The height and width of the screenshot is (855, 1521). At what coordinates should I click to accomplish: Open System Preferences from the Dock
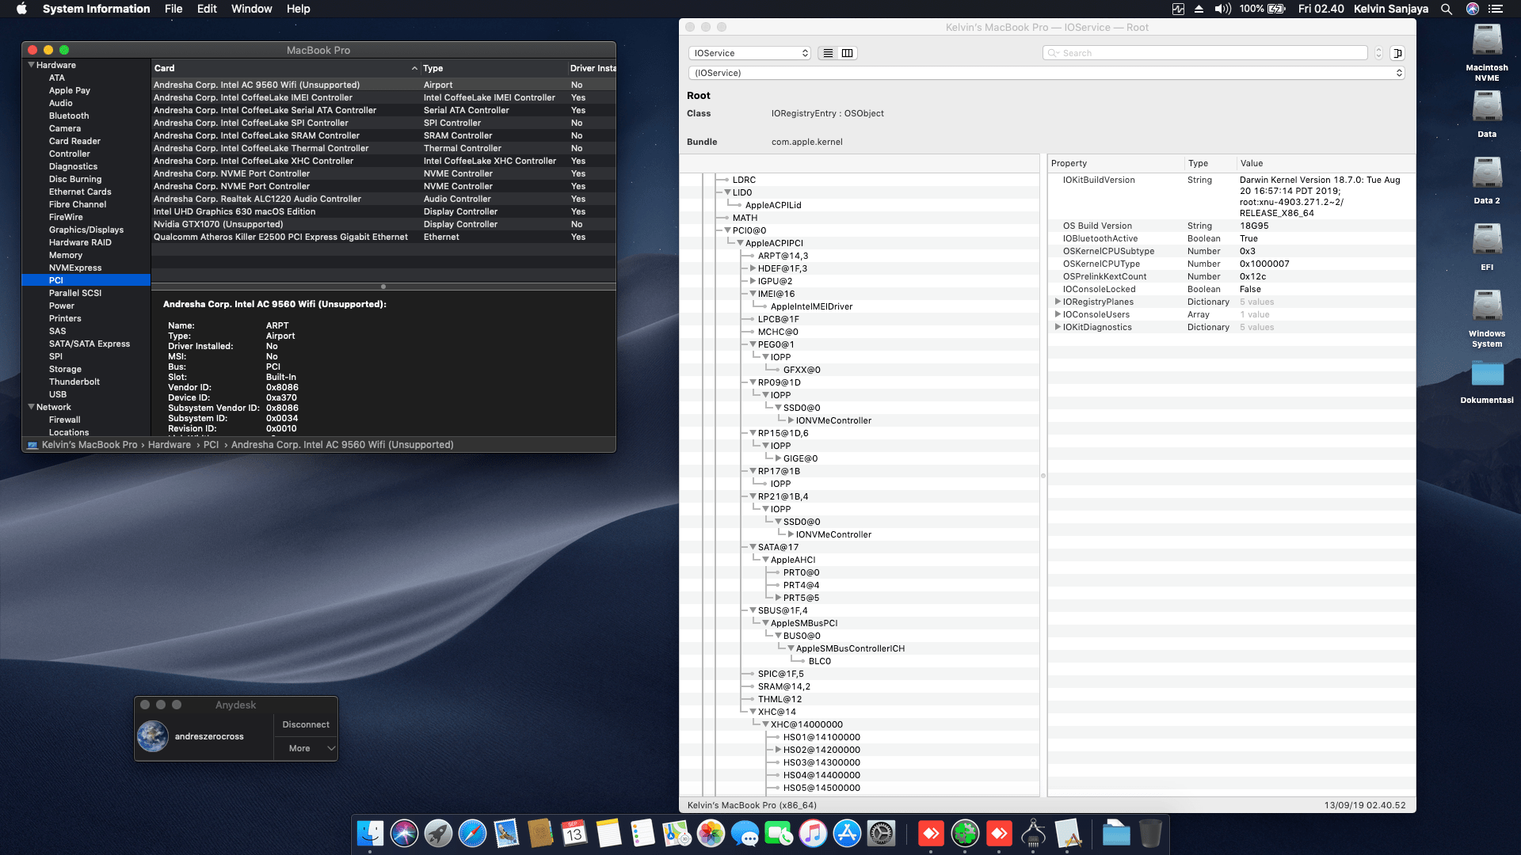pos(881,833)
